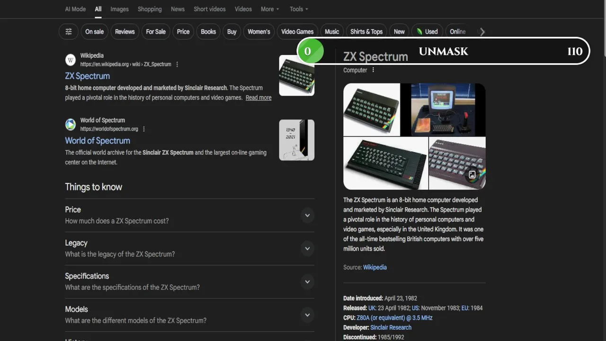Show more filter chips with right arrow
Image resolution: width=606 pixels, height=341 pixels.
482,32
